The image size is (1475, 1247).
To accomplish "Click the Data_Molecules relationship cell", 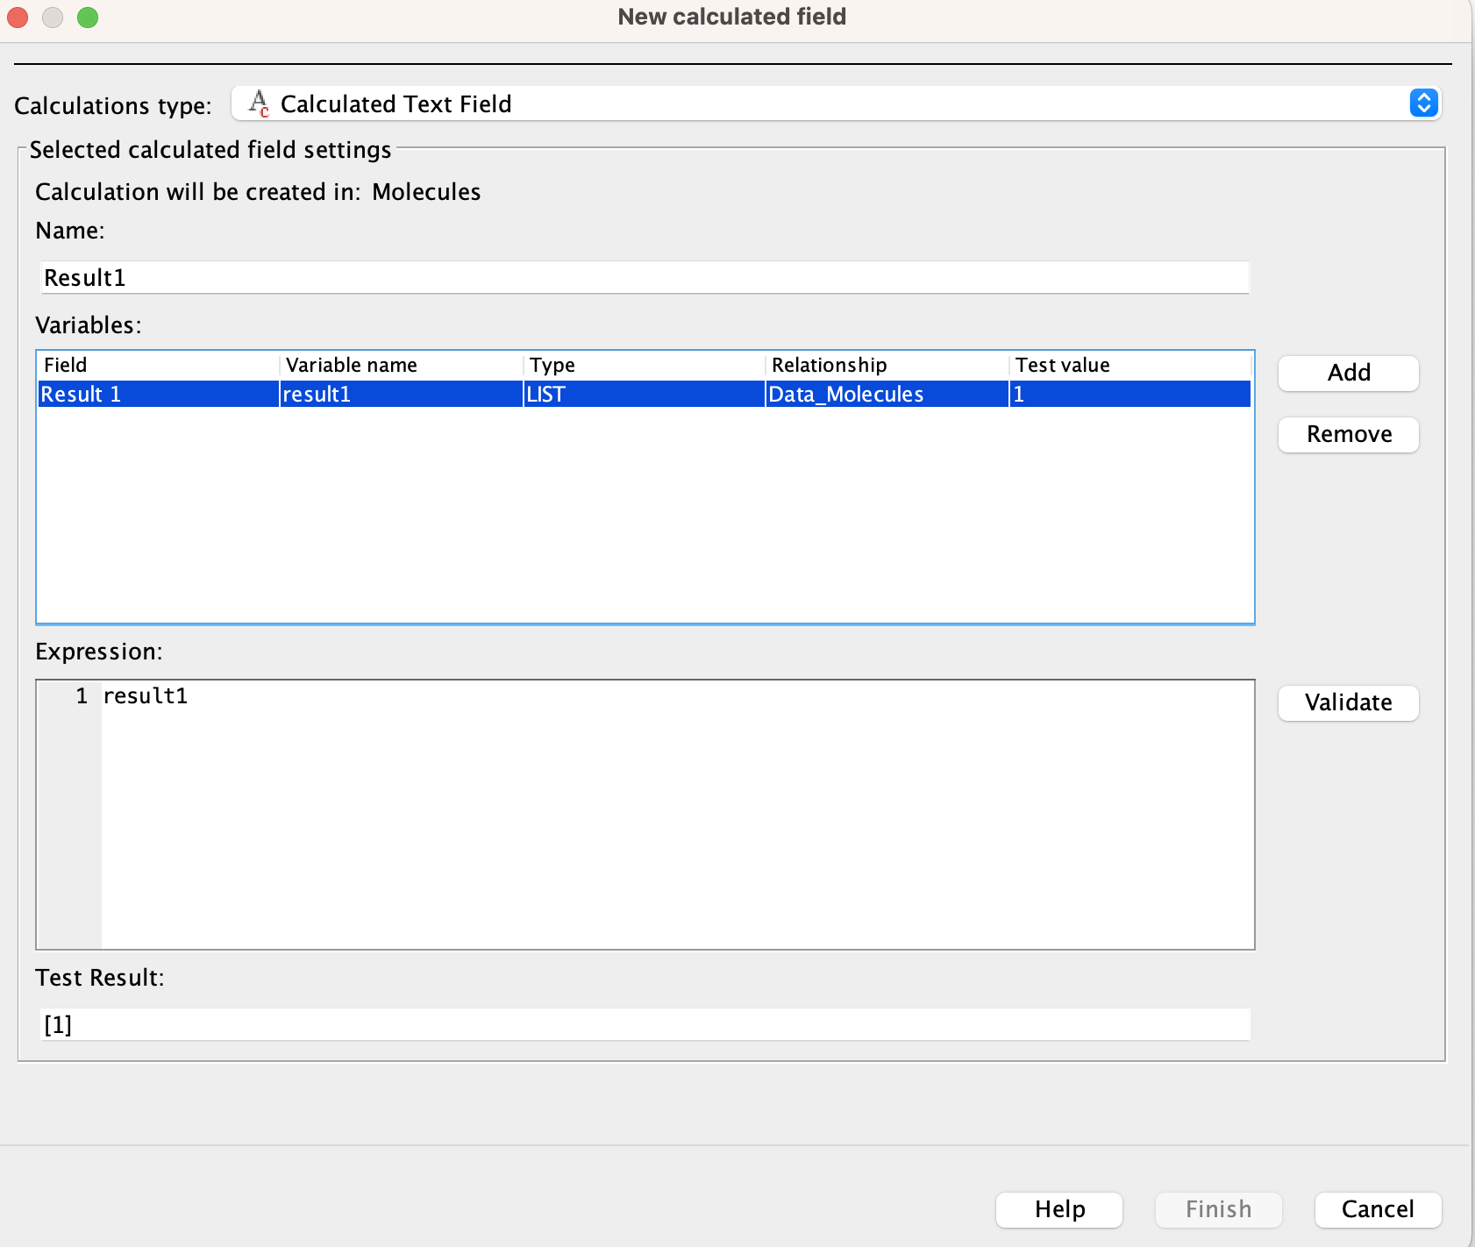I will pos(887,395).
